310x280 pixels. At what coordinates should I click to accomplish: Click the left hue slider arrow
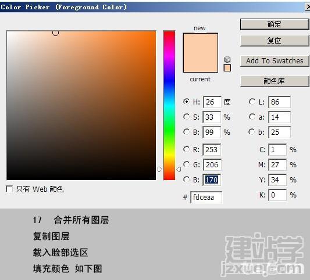(x=160, y=169)
